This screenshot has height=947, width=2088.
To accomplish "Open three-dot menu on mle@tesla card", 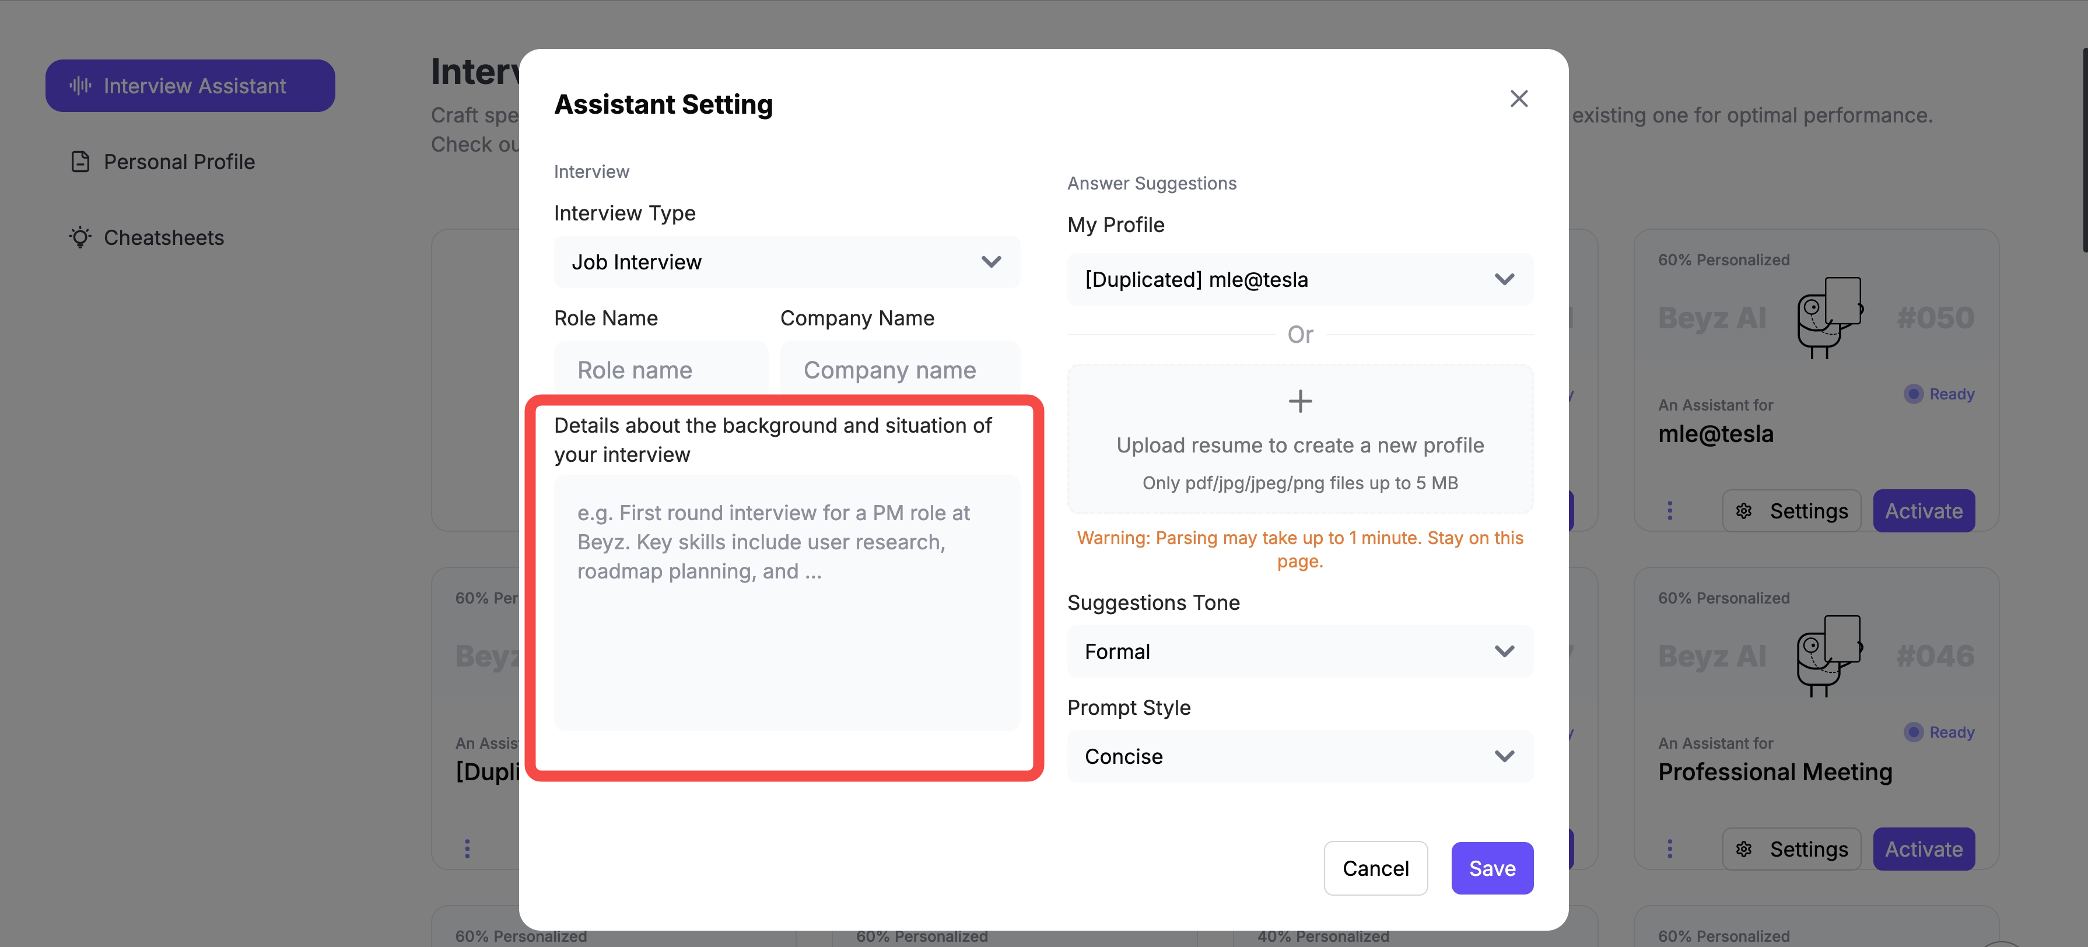I will [x=1670, y=510].
